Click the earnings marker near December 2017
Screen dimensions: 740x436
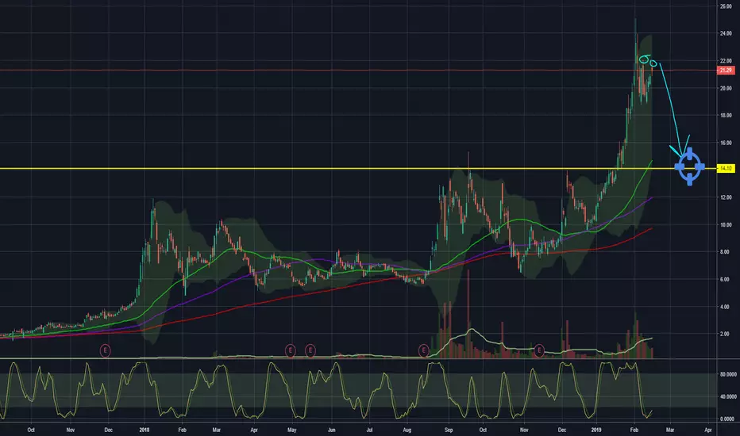coord(106,350)
